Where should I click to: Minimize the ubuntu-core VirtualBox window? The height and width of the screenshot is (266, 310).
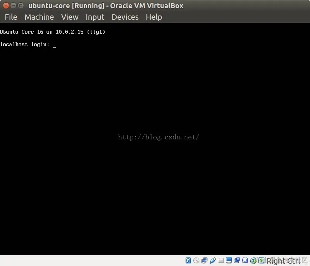13,5
